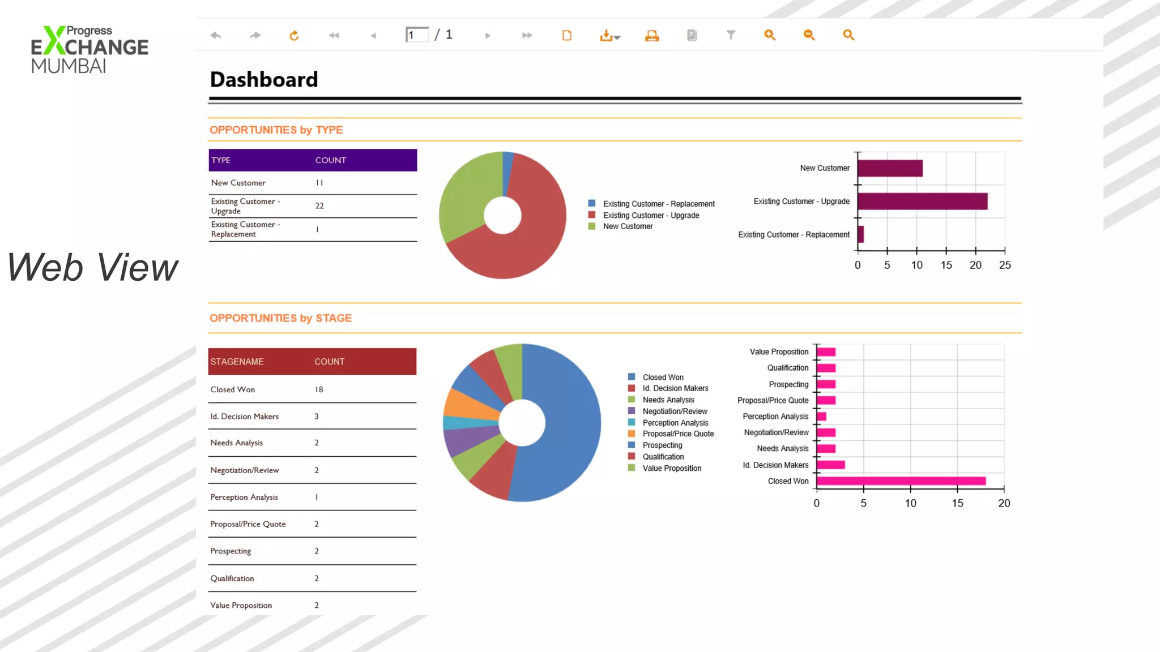
Task: Toggle print preview page icon
Action: (566, 36)
